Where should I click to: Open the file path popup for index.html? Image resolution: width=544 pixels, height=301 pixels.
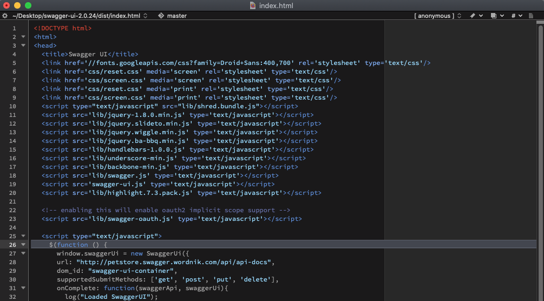click(x=80, y=16)
